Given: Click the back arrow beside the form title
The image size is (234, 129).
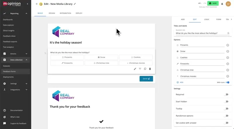Looking at the screenshot, I should pyautogui.click(x=37, y=4).
